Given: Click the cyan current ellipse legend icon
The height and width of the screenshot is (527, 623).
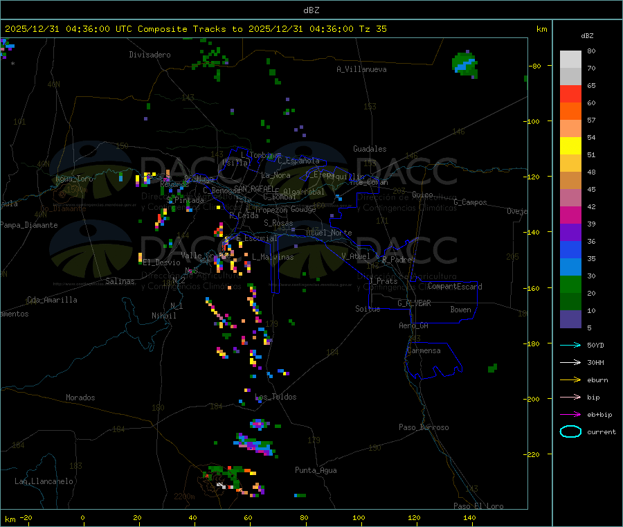Looking at the screenshot, I should tap(570, 431).
